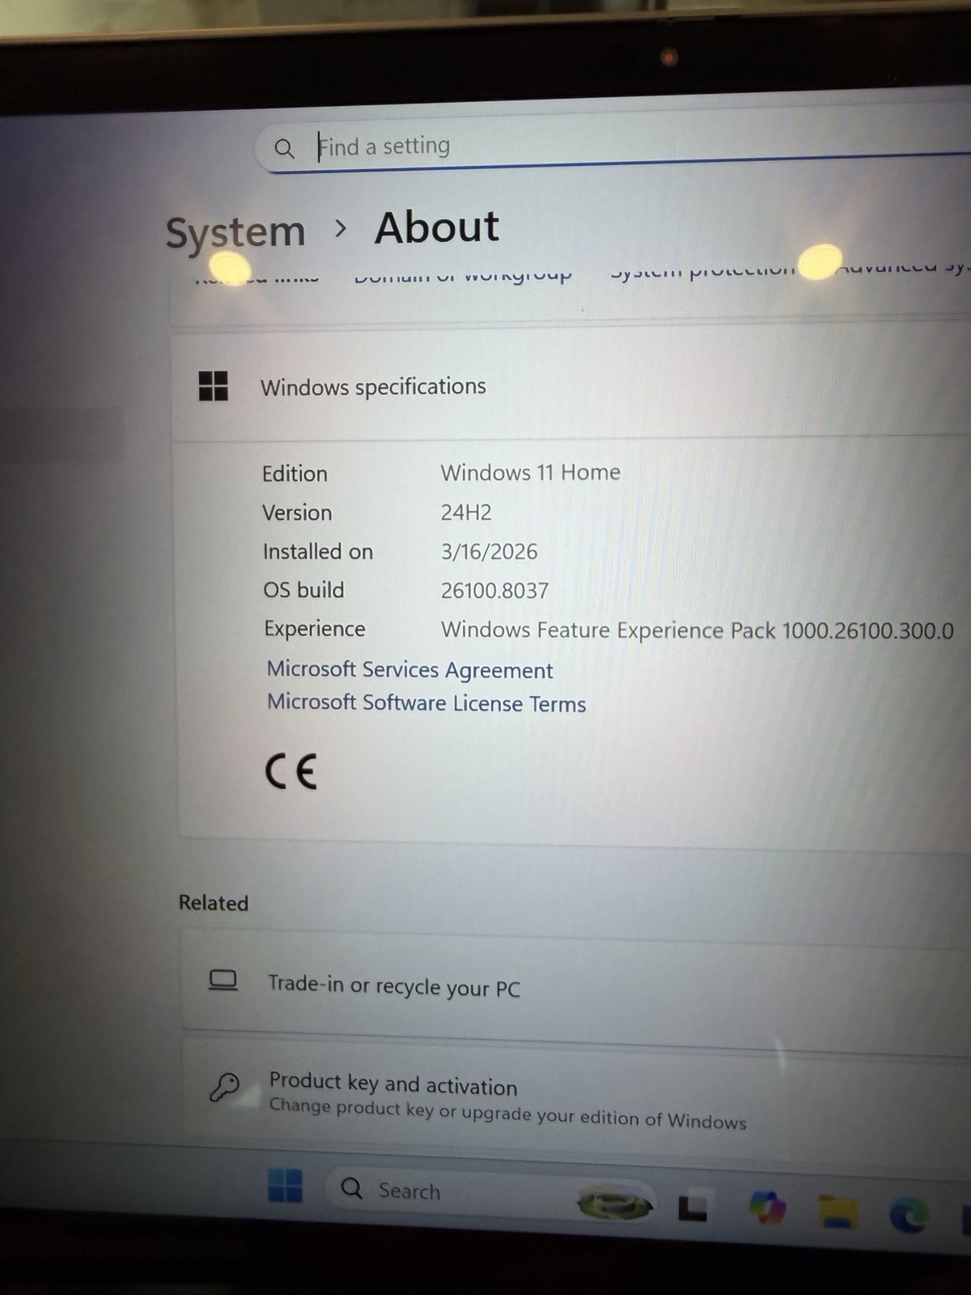
Task: Click the laptop icon next to Trade-in
Action: pos(223,980)
